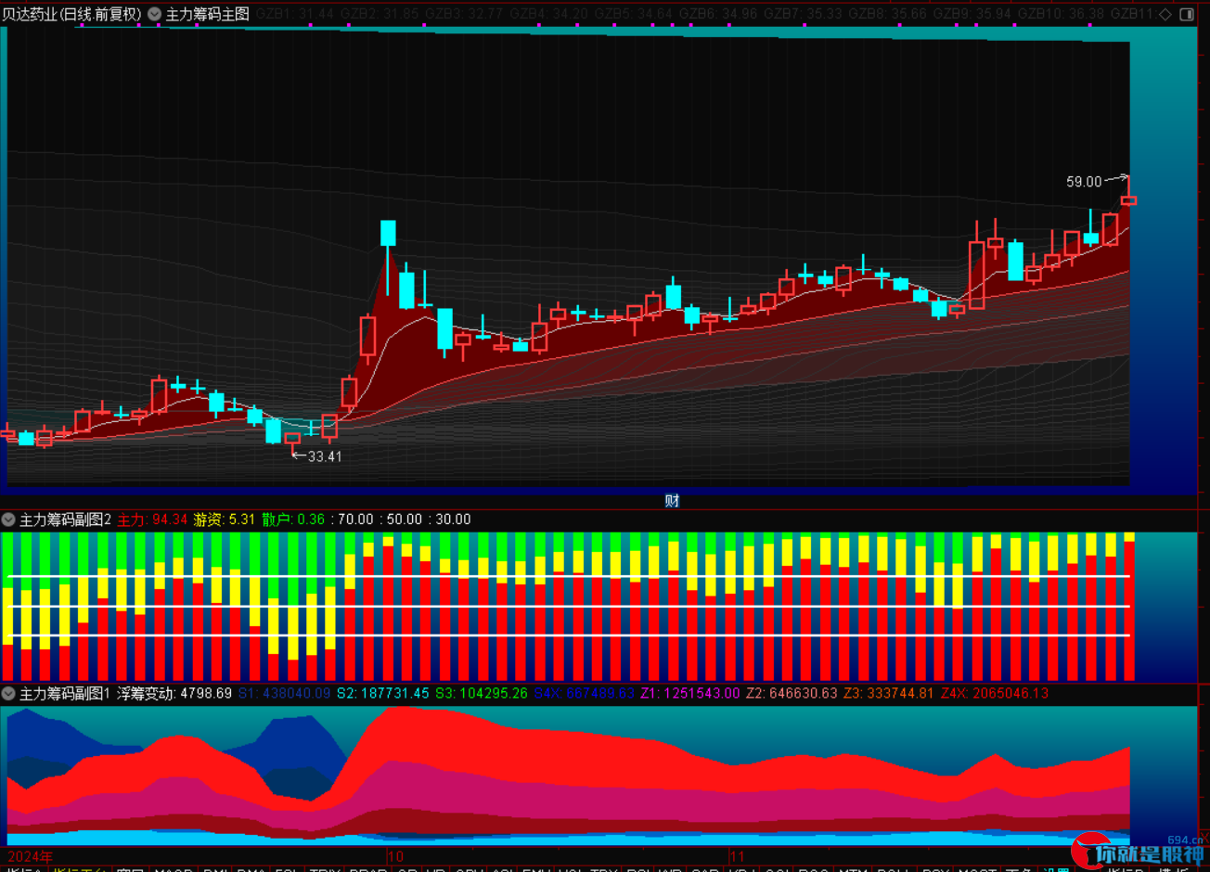Viewport: 1210px width, 872px height.
Task: Click the 主力筹码副图1 indicator name
Action: [65, 693]
